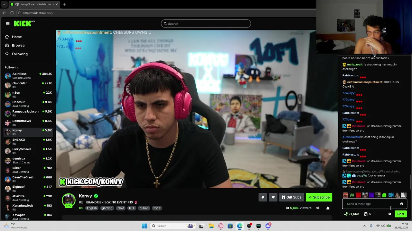Click the English tag
Viewport: 412px width, 231px height.
pyautogui.click(x=92, y=208)
